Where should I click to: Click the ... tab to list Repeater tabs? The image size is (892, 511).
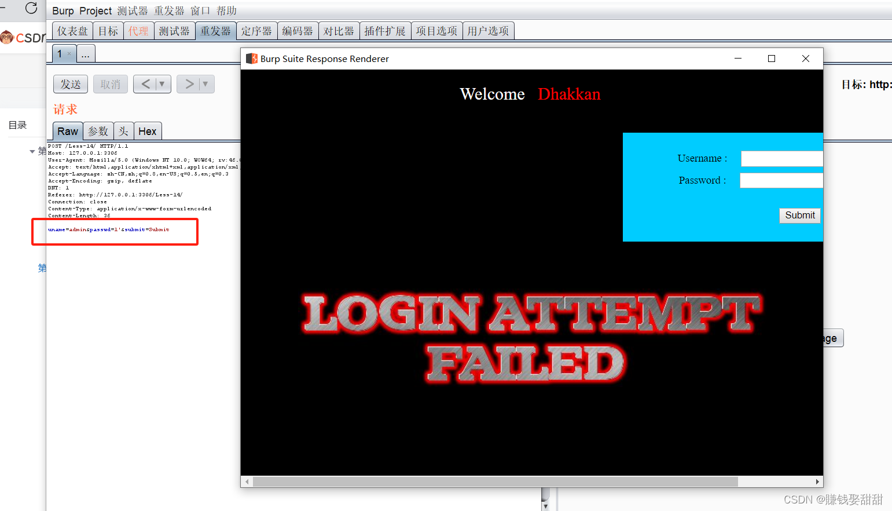[85, 53]
